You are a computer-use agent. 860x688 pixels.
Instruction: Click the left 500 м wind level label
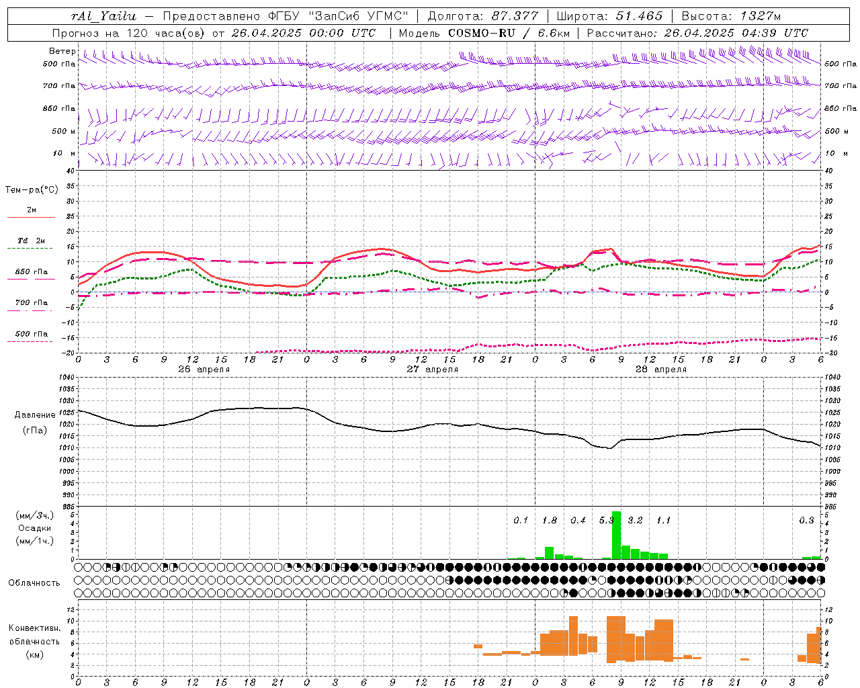(63, 131)
